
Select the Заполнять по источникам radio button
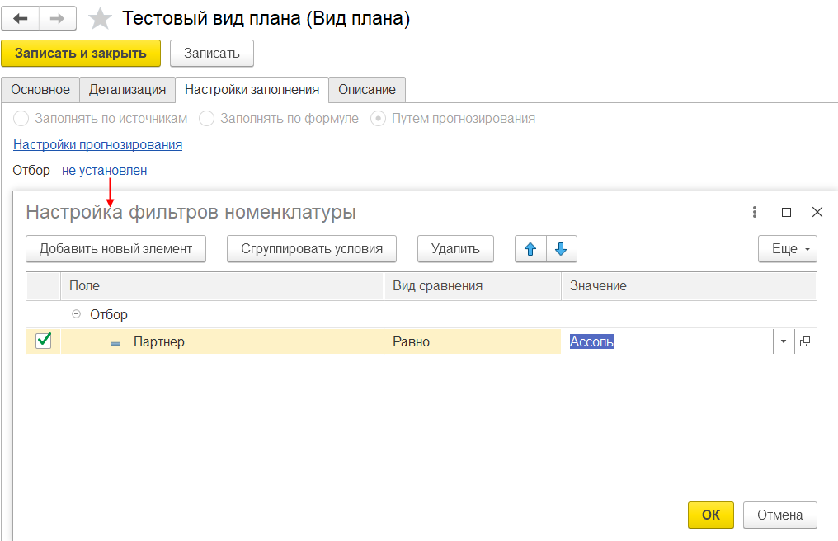point(21,118)
